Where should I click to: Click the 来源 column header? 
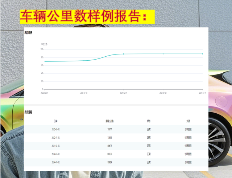click(188, 121)
